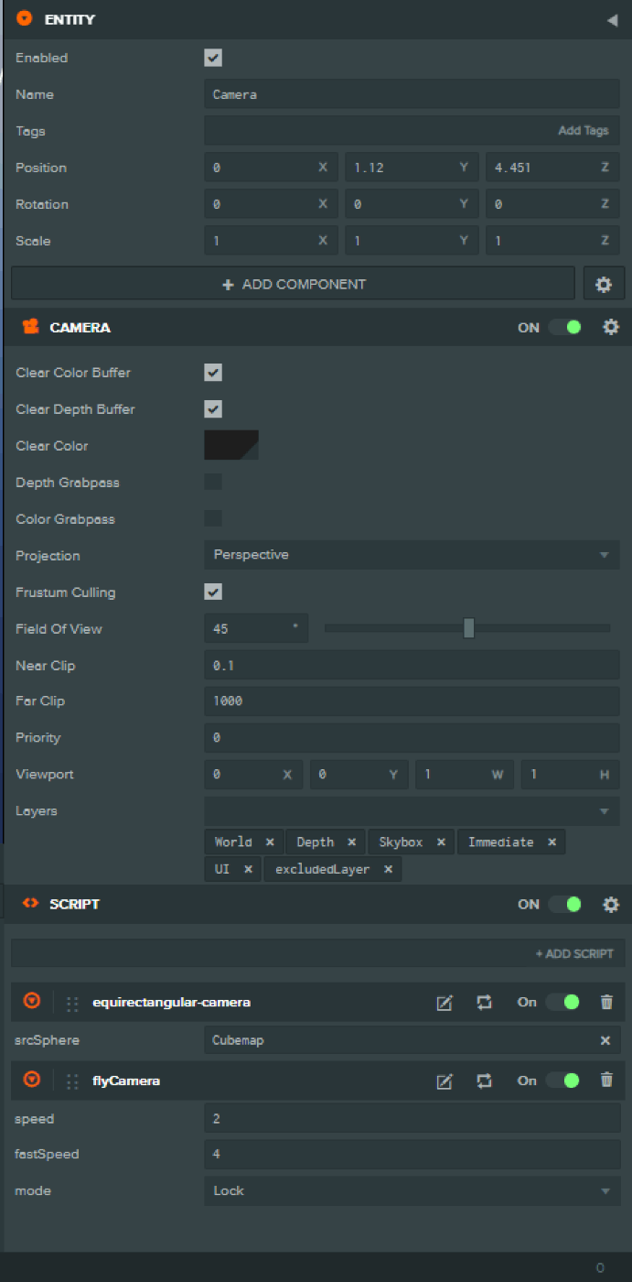Uncheck the Enabled checkbox
Screen dimensions: 632x1282
click(x=213, y=58)
